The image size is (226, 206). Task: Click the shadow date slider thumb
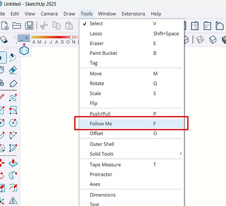tap(71, 37)
